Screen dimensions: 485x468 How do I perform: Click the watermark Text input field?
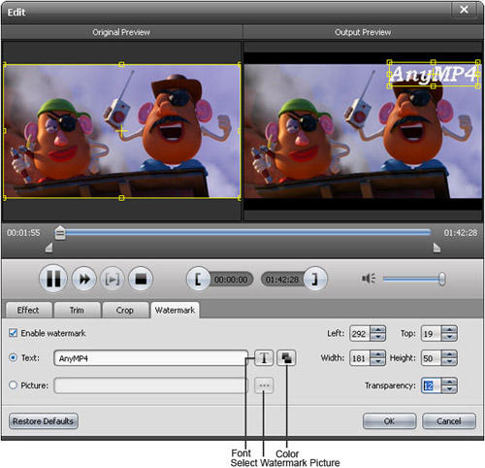(x=150, y=358)
